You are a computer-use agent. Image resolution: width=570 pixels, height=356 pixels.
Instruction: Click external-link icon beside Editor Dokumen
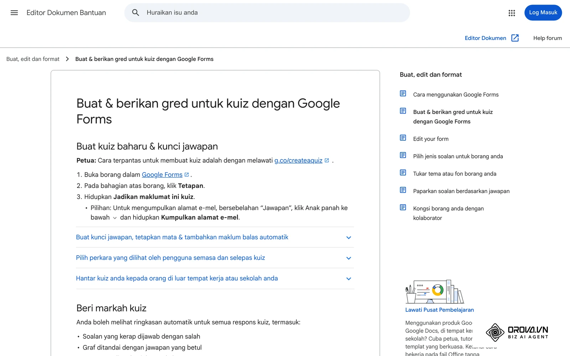(x=515, y=38)
